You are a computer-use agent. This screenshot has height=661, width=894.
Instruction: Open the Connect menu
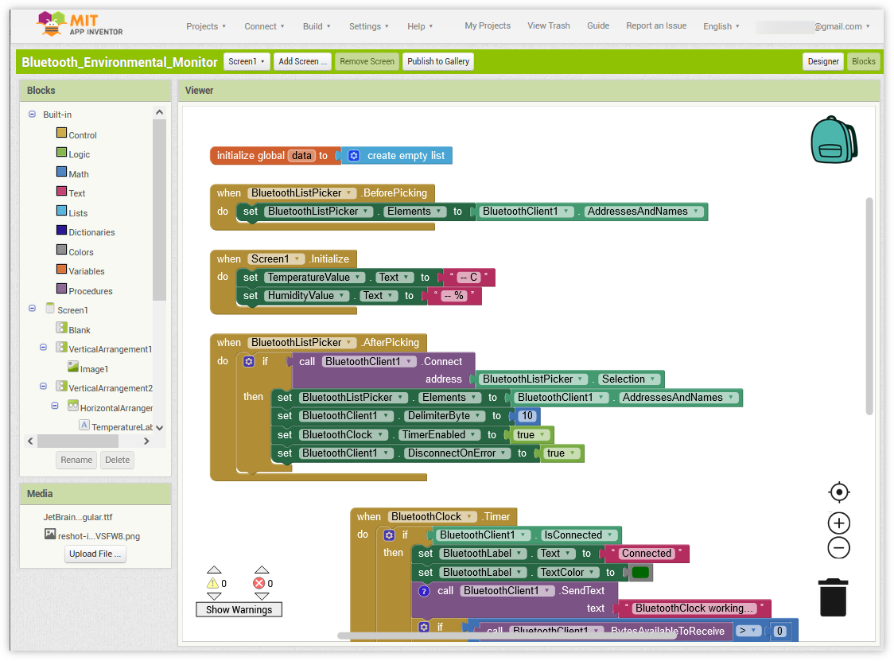[x=264, y=26]
